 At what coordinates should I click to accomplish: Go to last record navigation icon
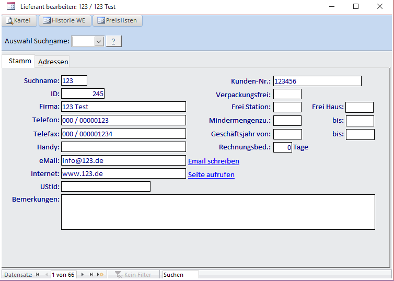point(91,275)
